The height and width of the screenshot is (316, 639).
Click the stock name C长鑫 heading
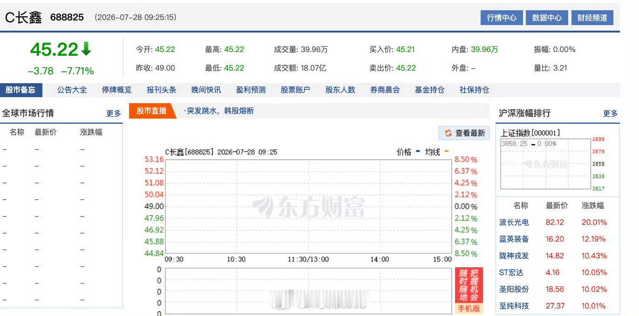23,18
